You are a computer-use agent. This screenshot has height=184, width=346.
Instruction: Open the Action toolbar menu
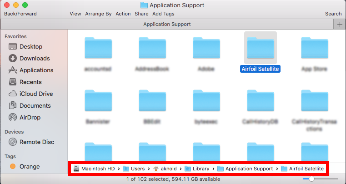tap(123, 14)
